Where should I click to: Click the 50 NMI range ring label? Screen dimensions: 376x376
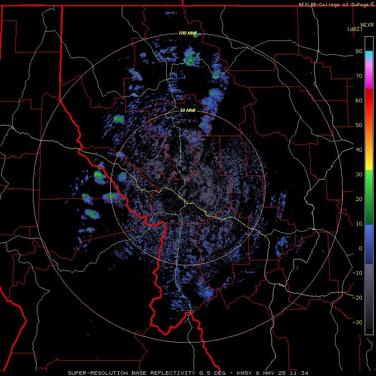(188, 111)
